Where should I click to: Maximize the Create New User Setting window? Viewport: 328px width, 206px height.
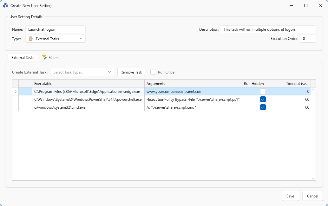click(306, 5)
